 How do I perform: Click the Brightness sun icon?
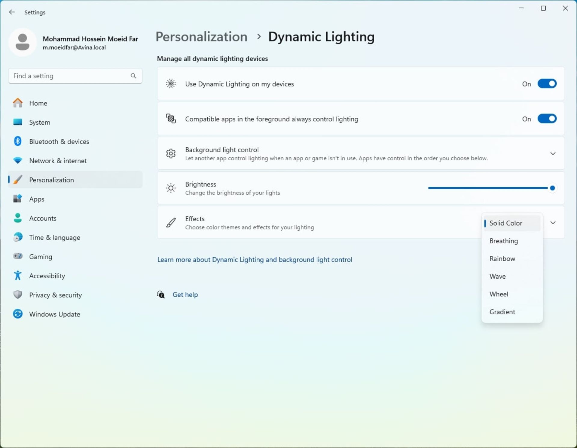171,188
